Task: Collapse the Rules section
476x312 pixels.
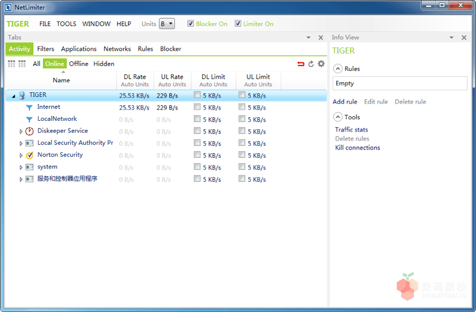Action: 337,68
